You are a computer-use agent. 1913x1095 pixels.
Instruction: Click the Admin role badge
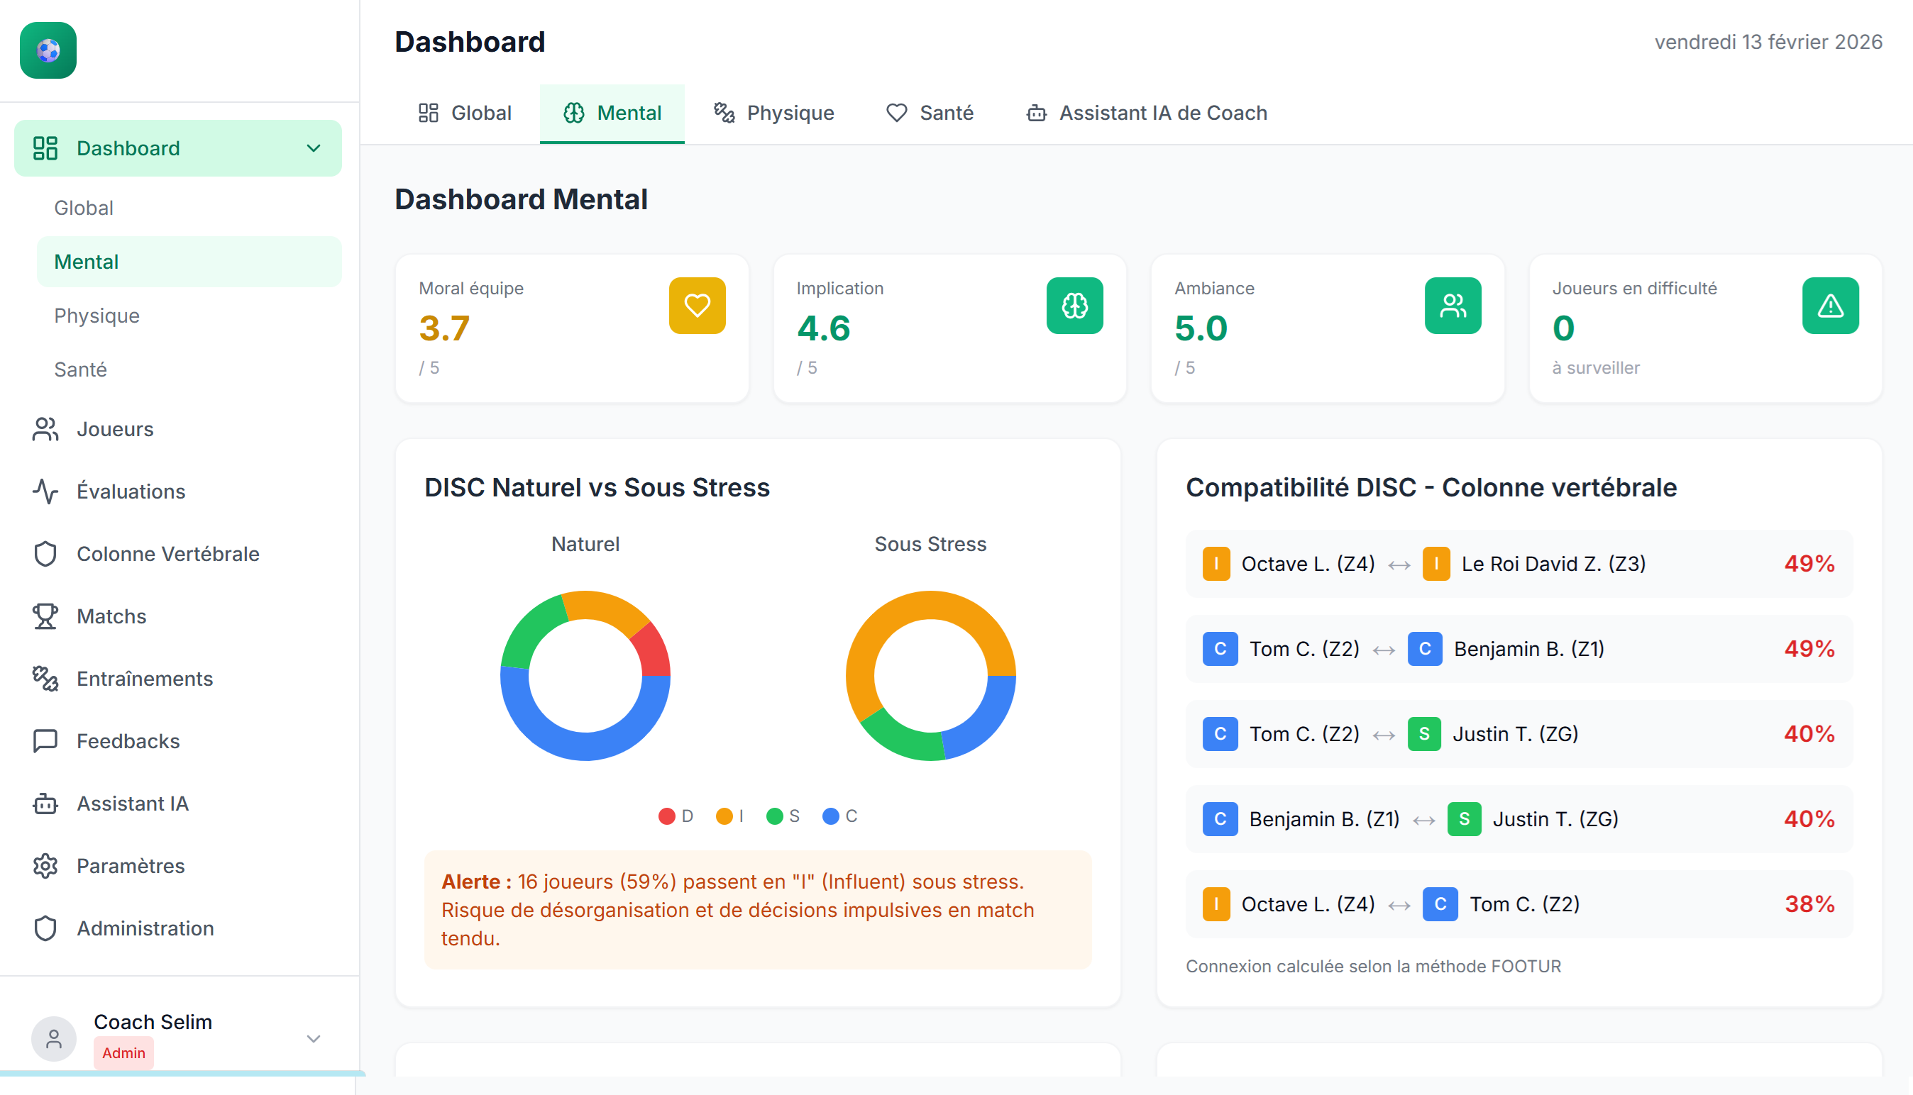pos(123,1053)
